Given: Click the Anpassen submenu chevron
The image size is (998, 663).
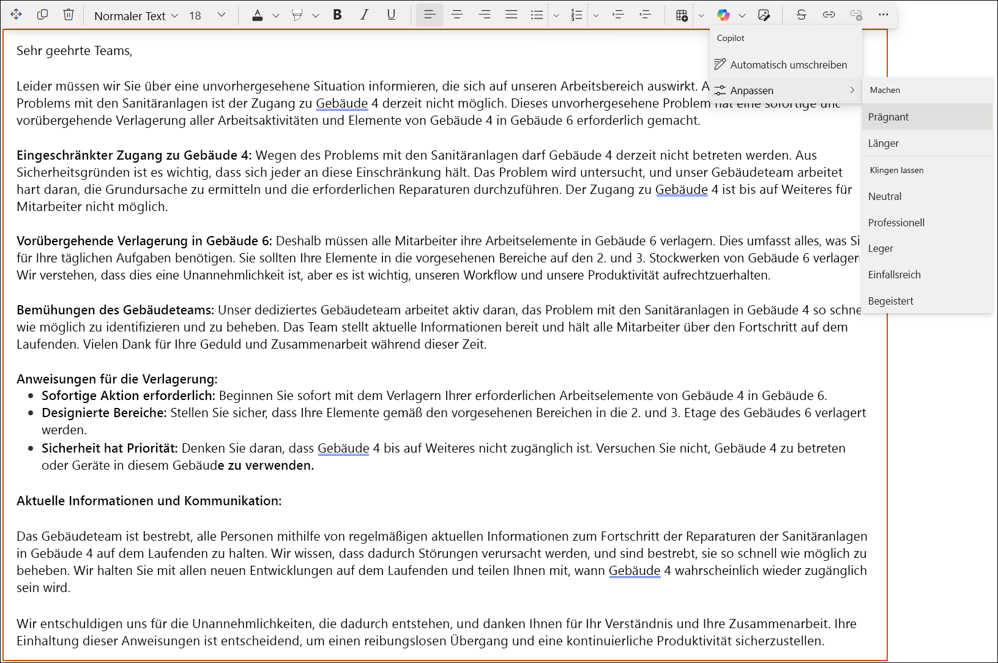Looking at the screenshot, I should click(x=852, y=90).
